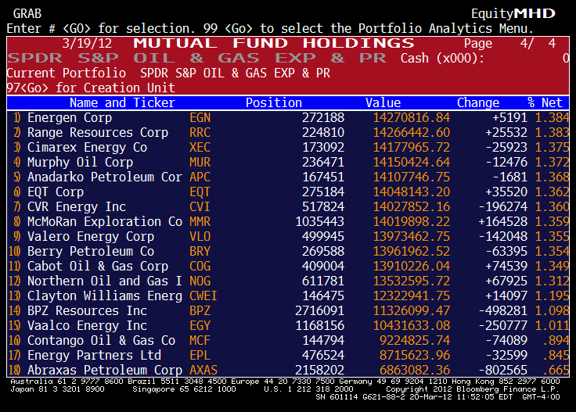
Task: Click Energy Partners value 8715623.96
Action: pos(415,356)
